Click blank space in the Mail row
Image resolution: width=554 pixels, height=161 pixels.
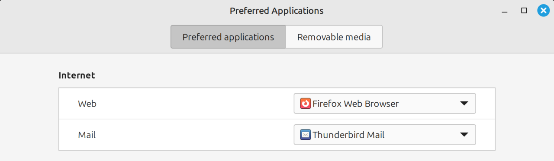tap(195, 135)
